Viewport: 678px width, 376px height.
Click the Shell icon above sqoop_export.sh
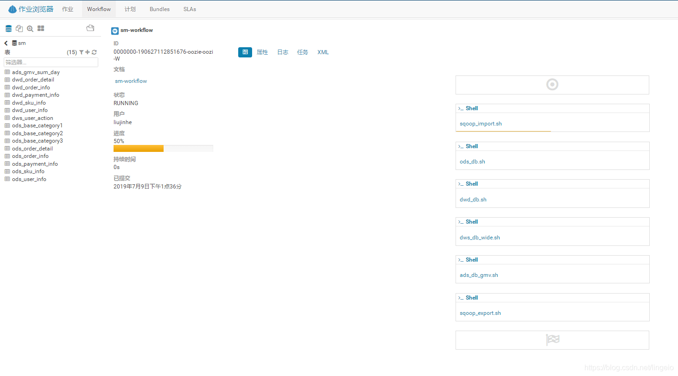tap(461, 298)
